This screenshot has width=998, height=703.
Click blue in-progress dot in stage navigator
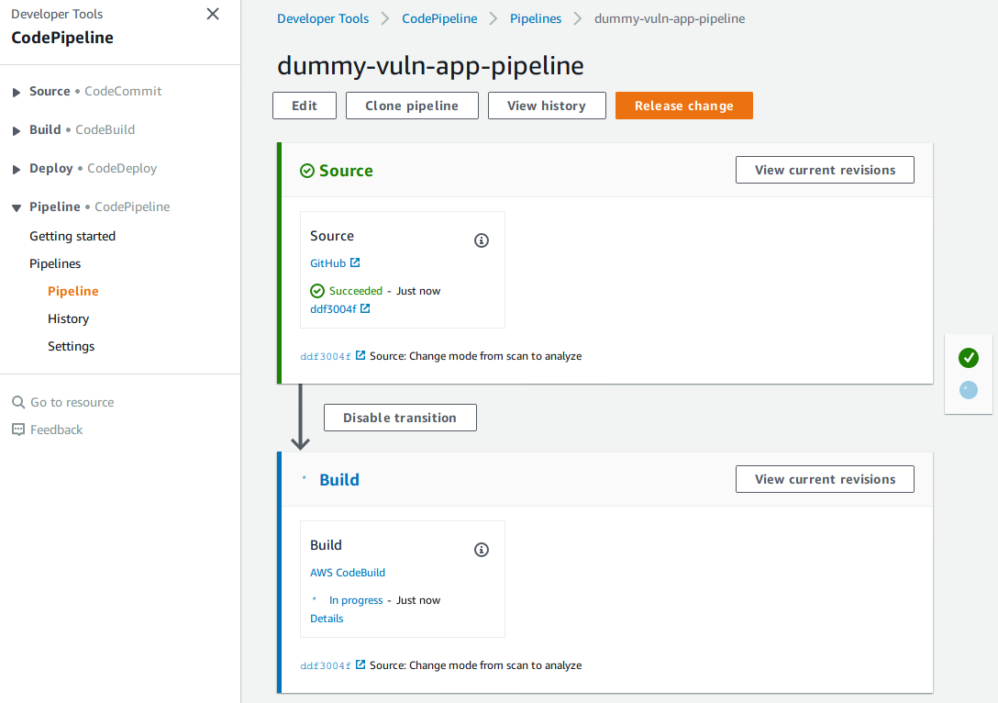968,390
